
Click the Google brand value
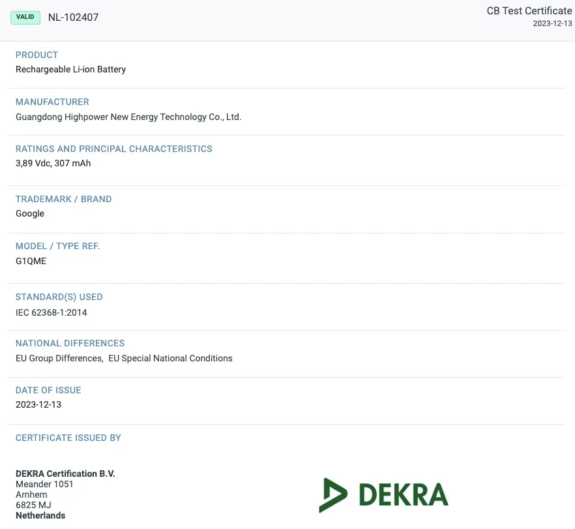(30, 213)
